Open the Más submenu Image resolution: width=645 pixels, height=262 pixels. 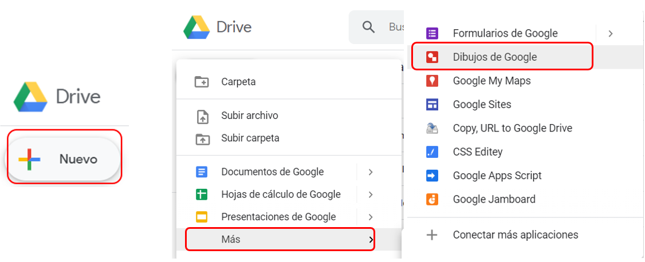[280, 239]
